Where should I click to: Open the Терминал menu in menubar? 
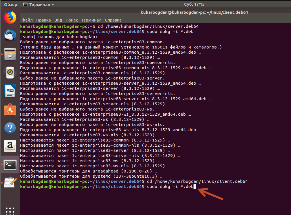tap(91, 20)
